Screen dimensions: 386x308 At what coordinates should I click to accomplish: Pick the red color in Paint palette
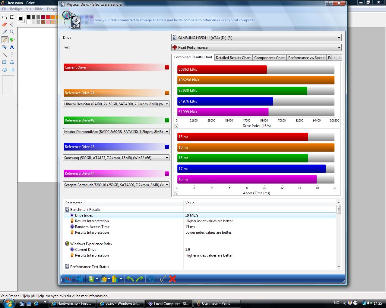click(48, 17)
